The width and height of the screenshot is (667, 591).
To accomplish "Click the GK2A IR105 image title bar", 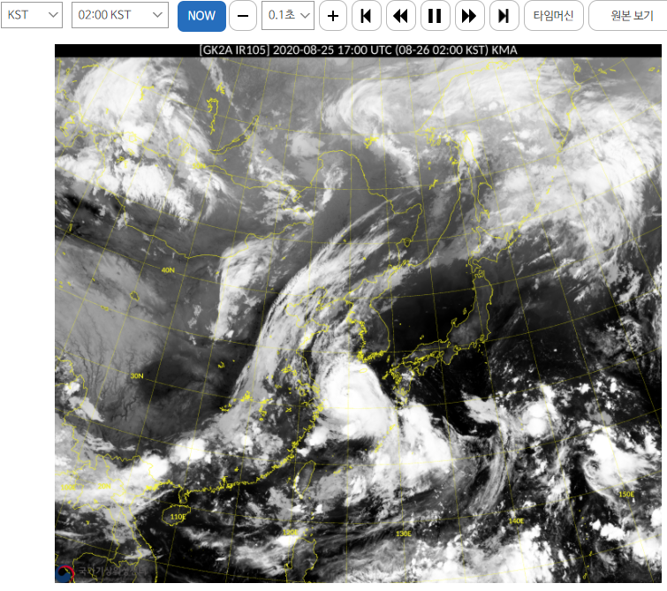I will (x=358, y=50).
